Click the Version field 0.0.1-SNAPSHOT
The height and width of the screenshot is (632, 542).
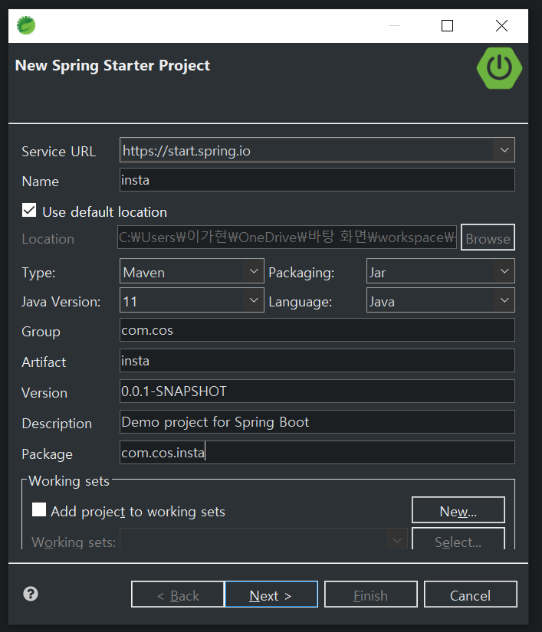(x=317, y=391)
